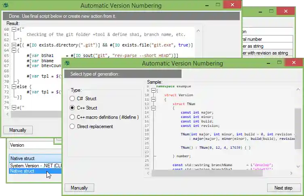304x196 pixels.
Task: Collapse the code fold at line 60
Action: point(14,30)
